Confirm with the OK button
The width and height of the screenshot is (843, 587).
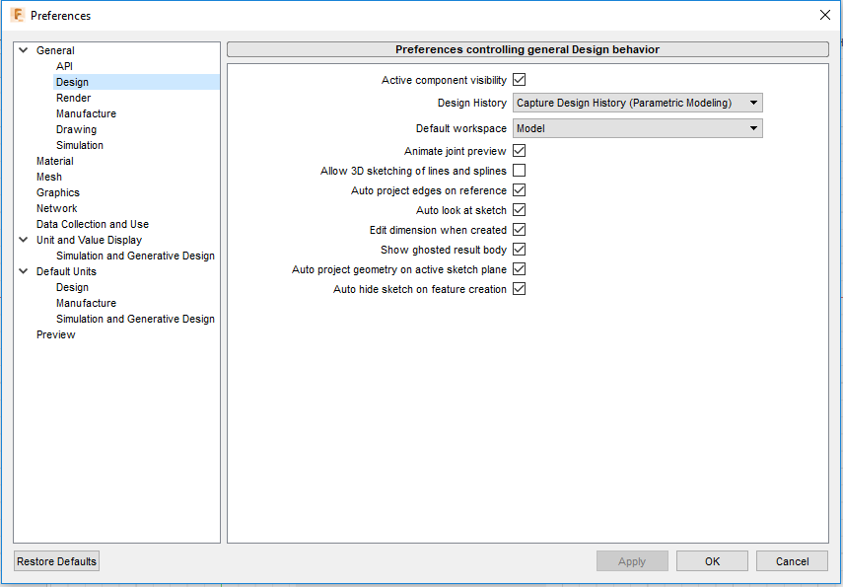tap(712, 561)
